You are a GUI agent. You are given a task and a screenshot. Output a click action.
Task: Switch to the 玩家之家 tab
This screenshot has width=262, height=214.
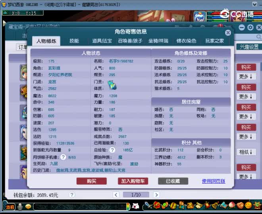(x=214, y=41)
